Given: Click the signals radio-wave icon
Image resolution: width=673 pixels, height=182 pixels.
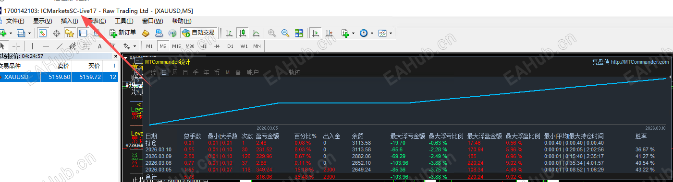Looking at the screenshot, I should [x=172, y=33].
